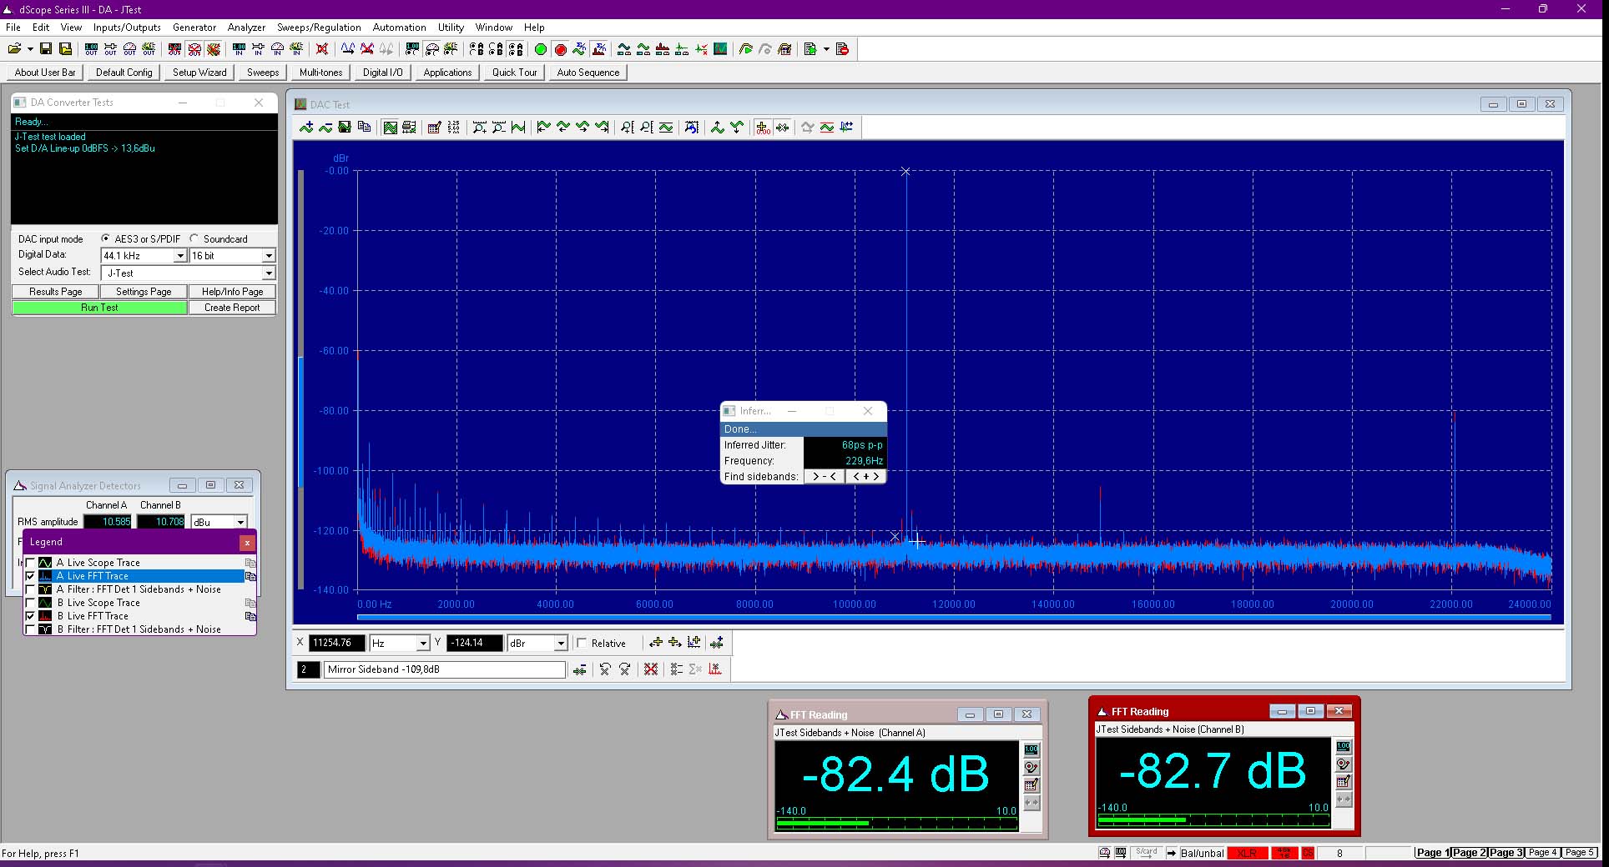Click the move trace down icon in graph toolbar
The height and width of the screenshot is (867, 1609).
(x=736, y=128)
